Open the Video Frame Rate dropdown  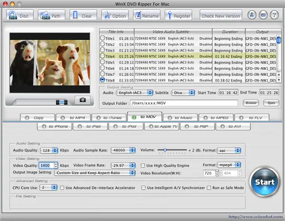point(123,165)
